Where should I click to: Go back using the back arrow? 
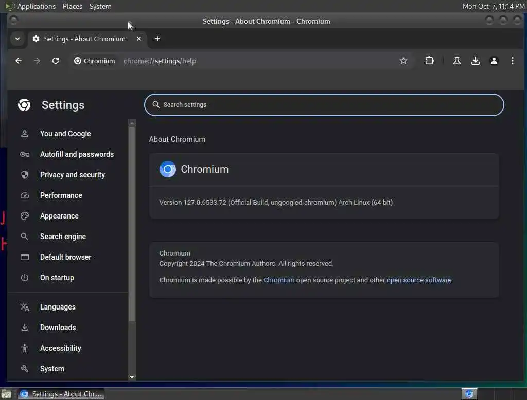[x=19, y=61]
